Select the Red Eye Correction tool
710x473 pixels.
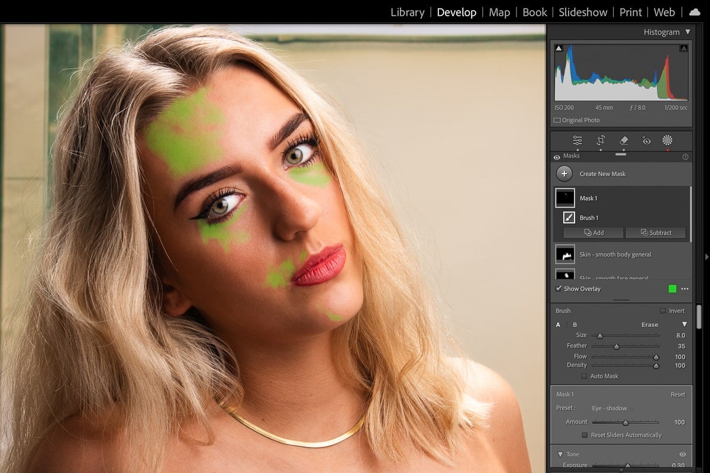[x=646, y=140]
